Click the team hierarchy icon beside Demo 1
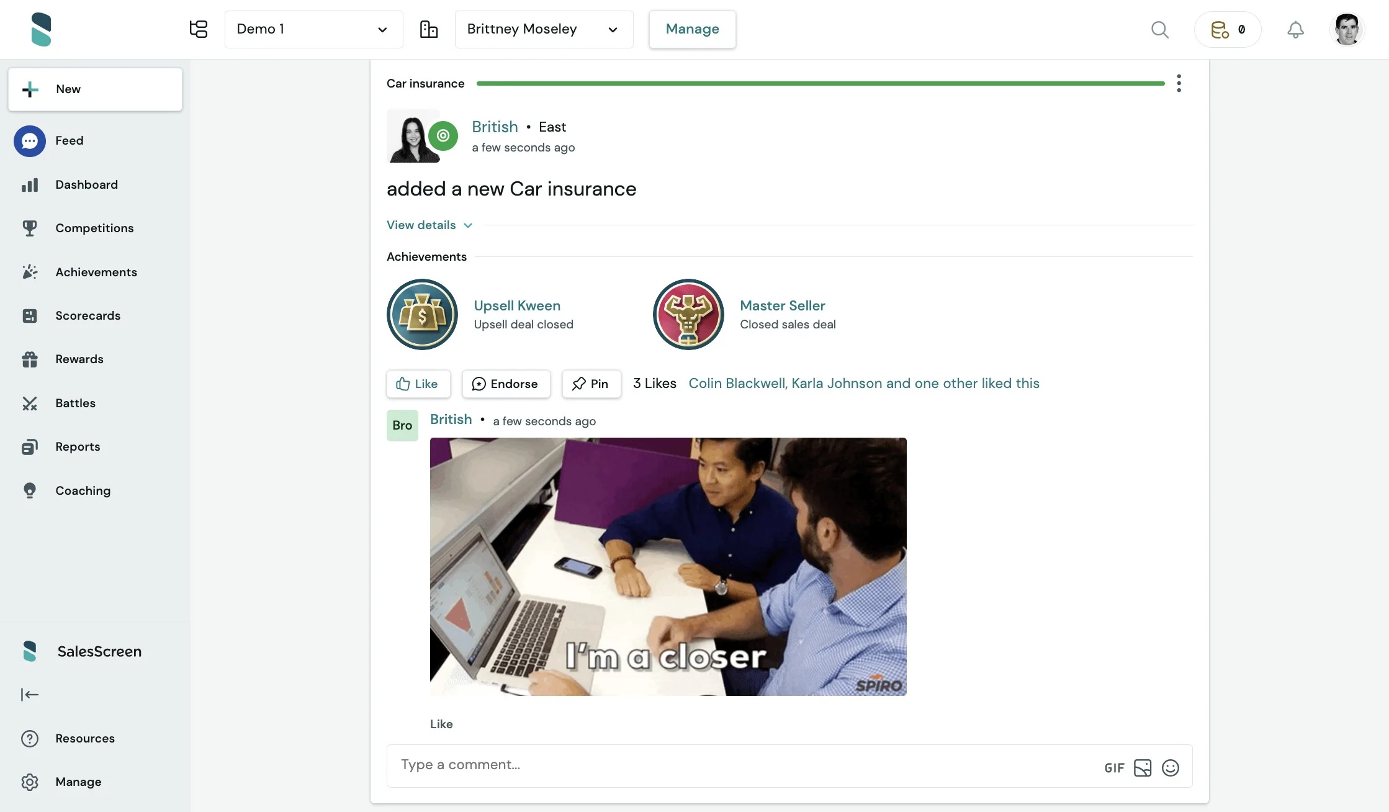Image resolution: width=1389 pixels, height=812 pixels. point(199,29)
